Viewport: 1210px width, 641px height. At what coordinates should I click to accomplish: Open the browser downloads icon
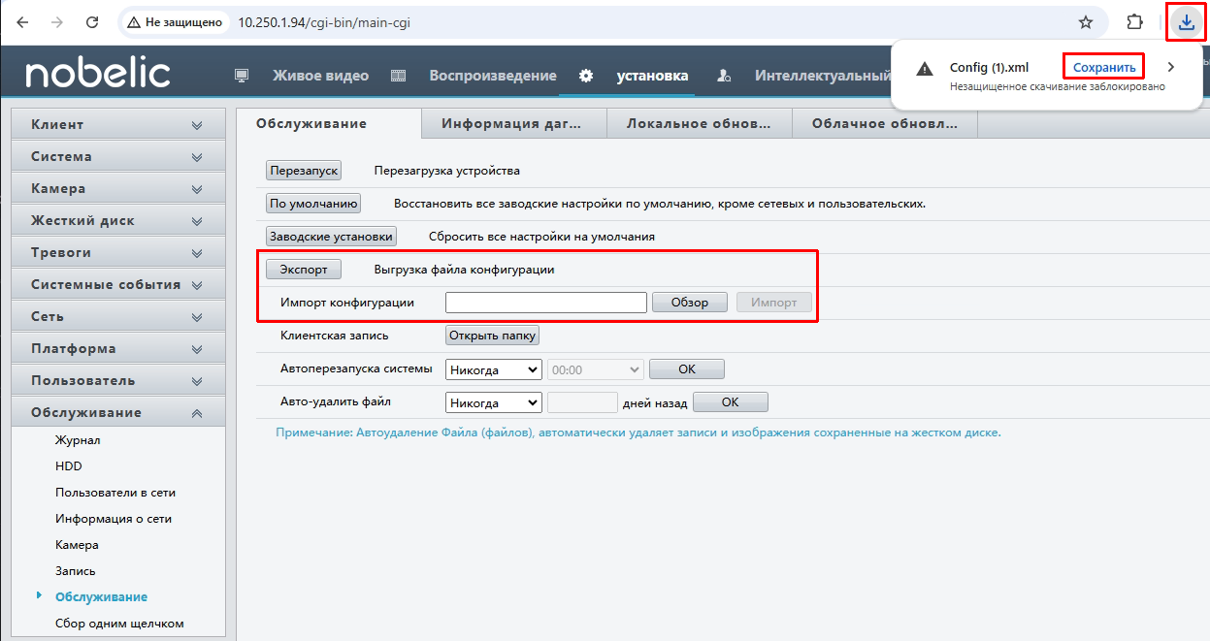tap(1186, 21)
